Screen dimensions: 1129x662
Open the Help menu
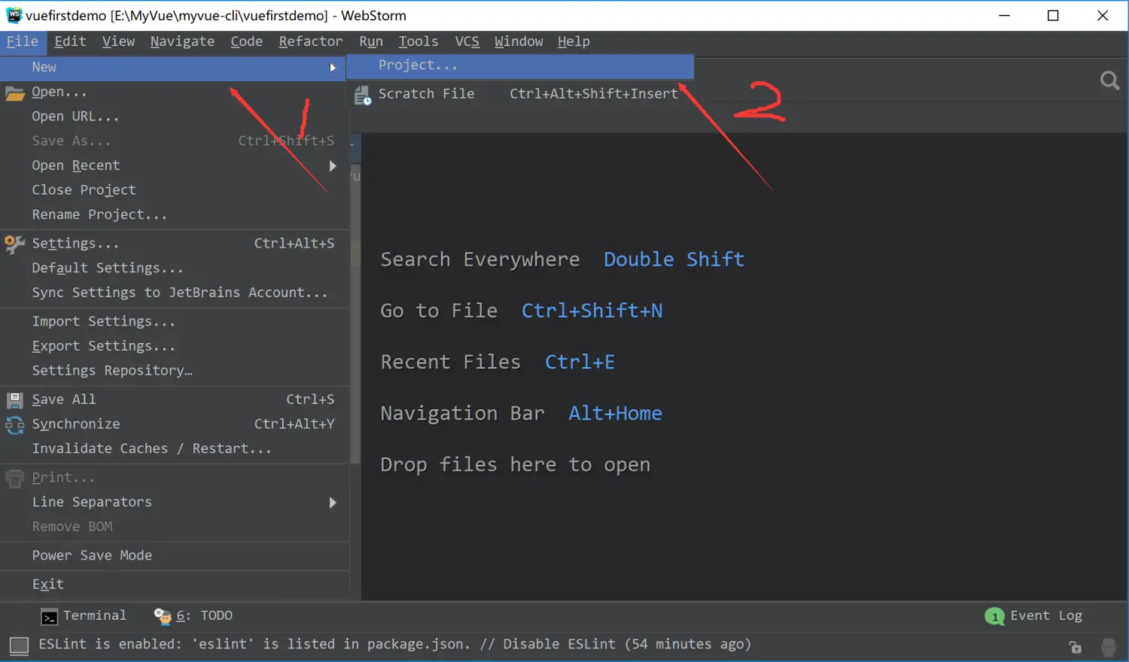(574, 42)
